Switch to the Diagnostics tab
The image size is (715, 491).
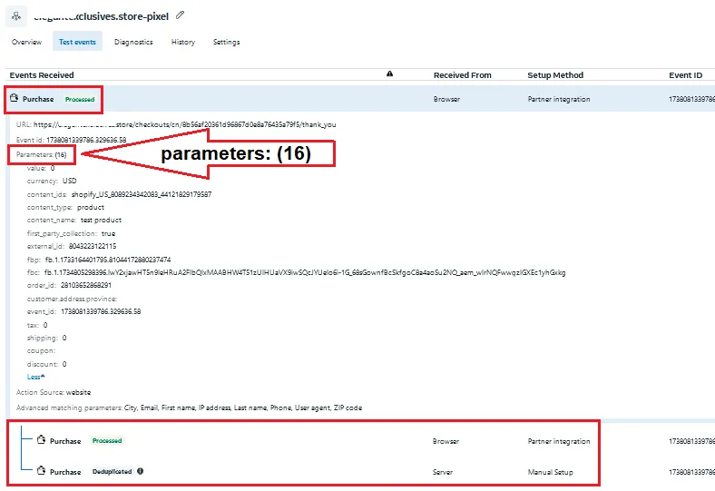[x=133, y=42]
